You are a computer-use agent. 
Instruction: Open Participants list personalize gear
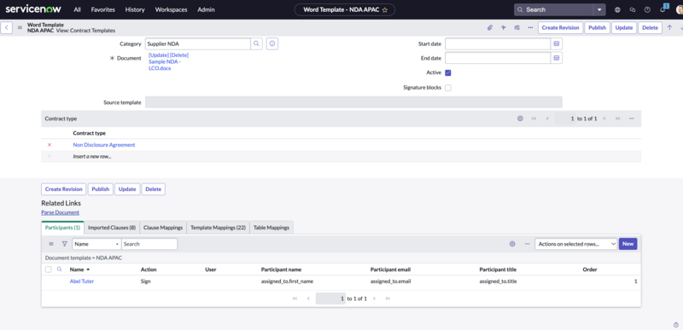512,244
